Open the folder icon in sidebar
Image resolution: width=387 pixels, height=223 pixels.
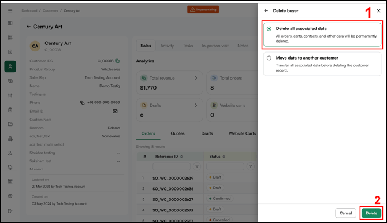[10, 124]
